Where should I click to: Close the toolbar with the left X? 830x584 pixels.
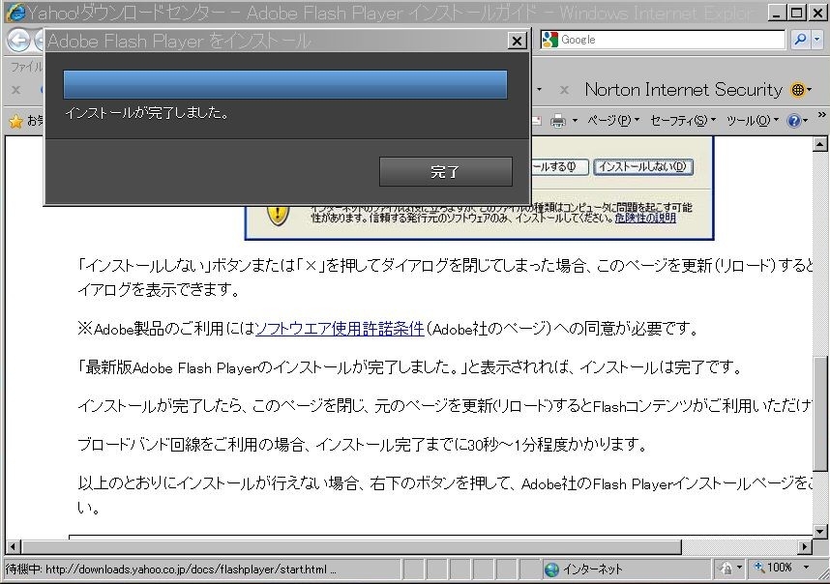coord(16,90)
